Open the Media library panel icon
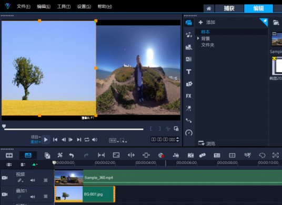The height and width of the screenshot is (205, 282). pyautogui.click(x=189, y=23)
